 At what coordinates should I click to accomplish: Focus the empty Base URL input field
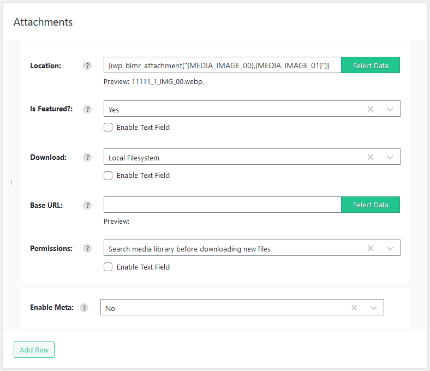pos(223,205)
